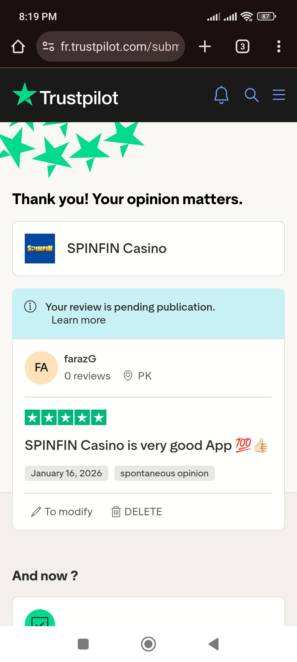The height and width of the screenshot is (662, 297).
Task: Open farazG user profile name
Action: [80, 359]
